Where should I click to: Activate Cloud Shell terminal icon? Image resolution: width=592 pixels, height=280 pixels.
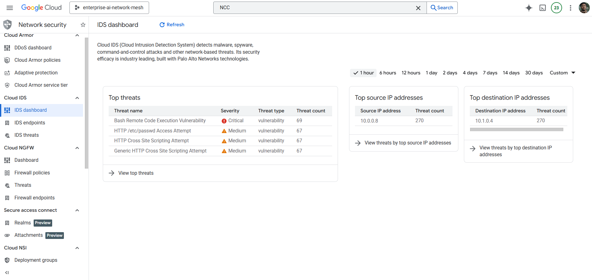click(x=543, y=8)
